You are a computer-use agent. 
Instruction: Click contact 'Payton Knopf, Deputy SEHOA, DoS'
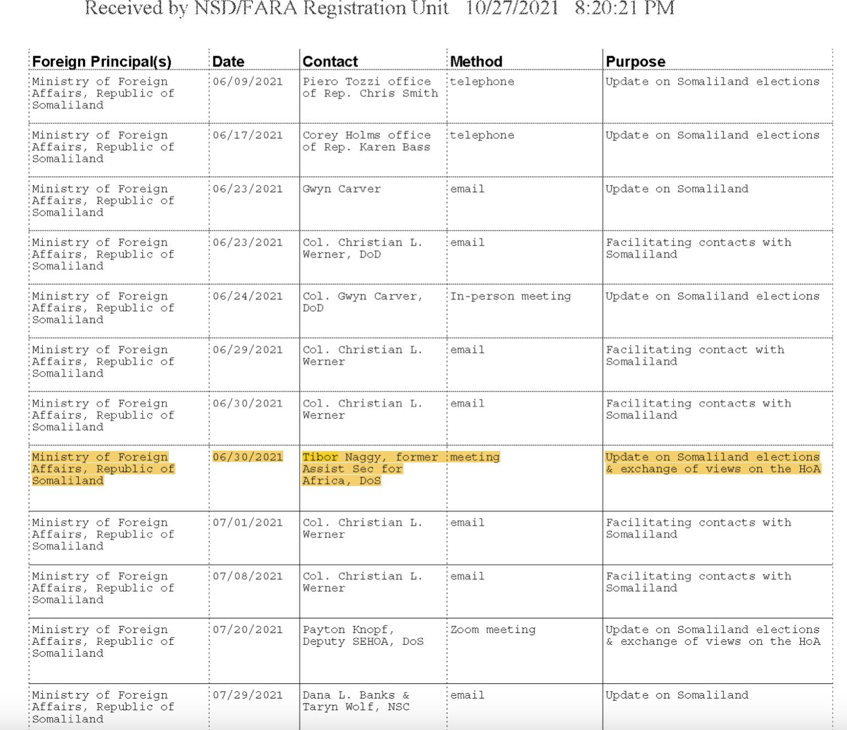363,635
